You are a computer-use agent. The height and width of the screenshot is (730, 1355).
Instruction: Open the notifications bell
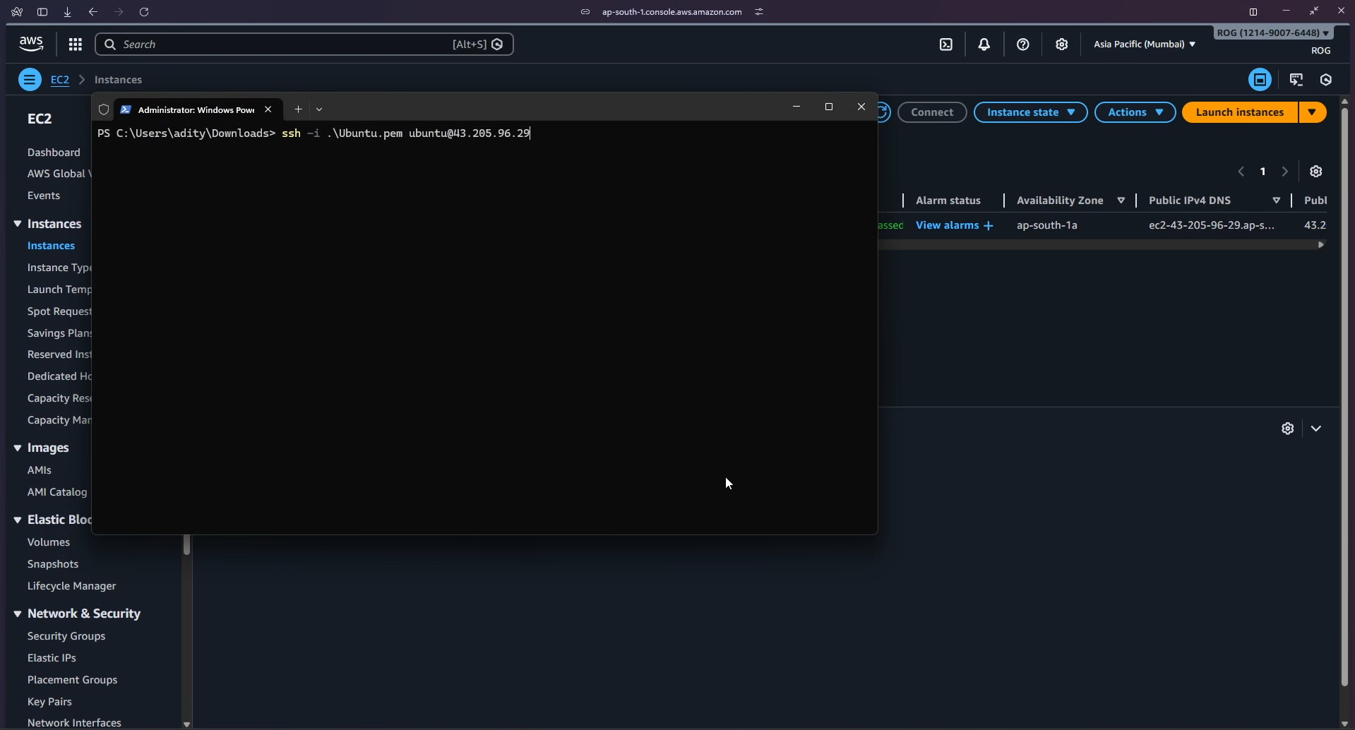984,44
